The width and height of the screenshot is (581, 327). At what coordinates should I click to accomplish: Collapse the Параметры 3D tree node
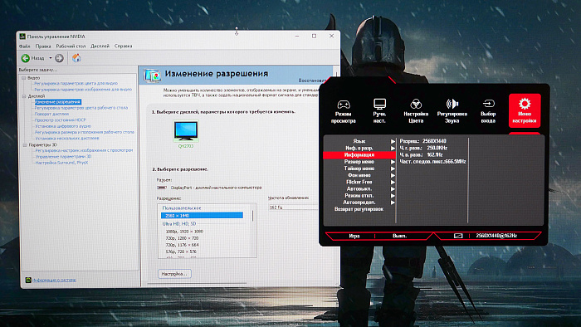[x=25, y=145]
